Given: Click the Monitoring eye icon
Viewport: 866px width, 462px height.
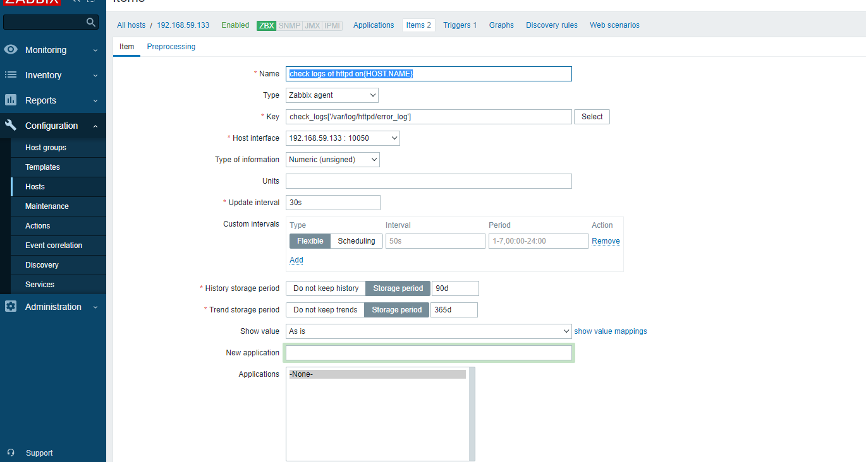Looking at the screenshot, I should pyautogui.click(x=11, y=50).
